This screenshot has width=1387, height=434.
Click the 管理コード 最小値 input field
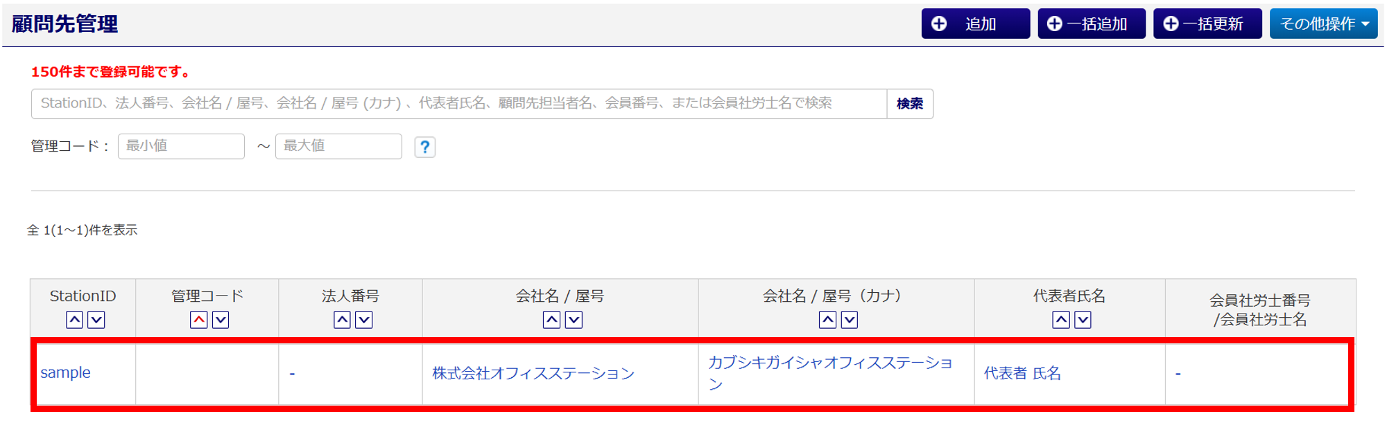(181, 146)
